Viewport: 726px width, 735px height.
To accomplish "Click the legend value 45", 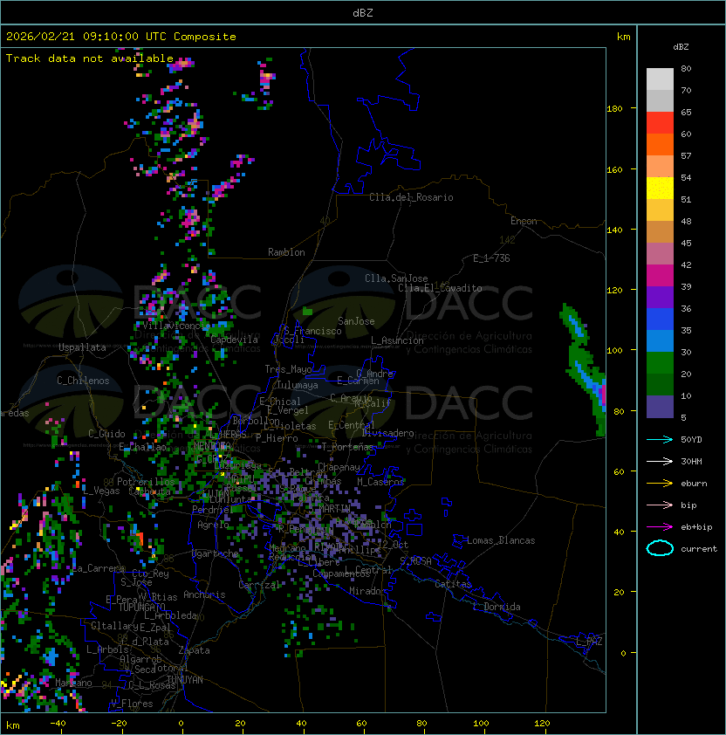I will pyautogui.click(x=686, y=243).
